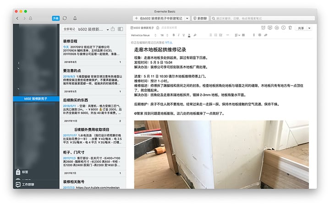Open the 装修相关账号 note
This screenshot has width=330, height=206.
pos(93,184)
